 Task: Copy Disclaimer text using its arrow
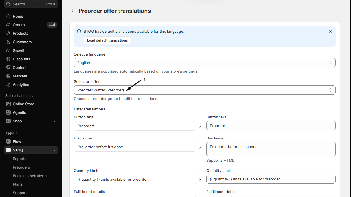point(200,147)
